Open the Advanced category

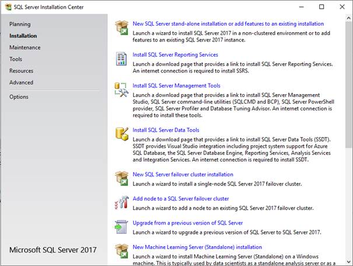pyautogui.click(x=21, y=82)
